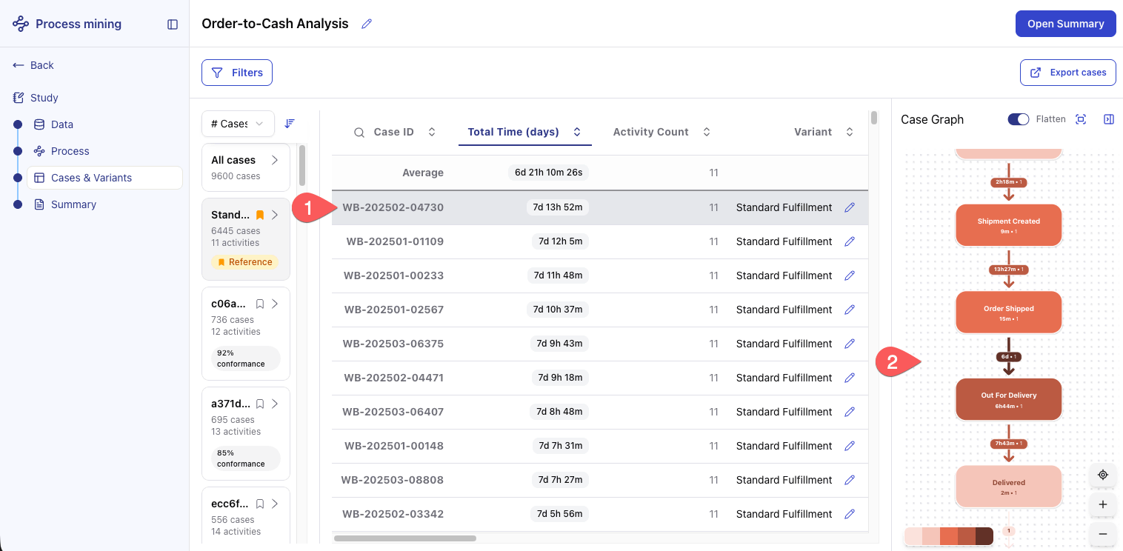Edit variant for case WB-202501-02567
This screenshot has height=551, width=1123.
(x=850, y=310)
